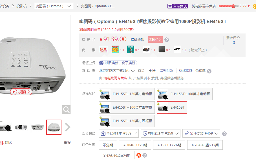Image resolution: width=256 pixels, height=159 pixels.
Task: Click the 对比 compare icon
Action: 2,143
